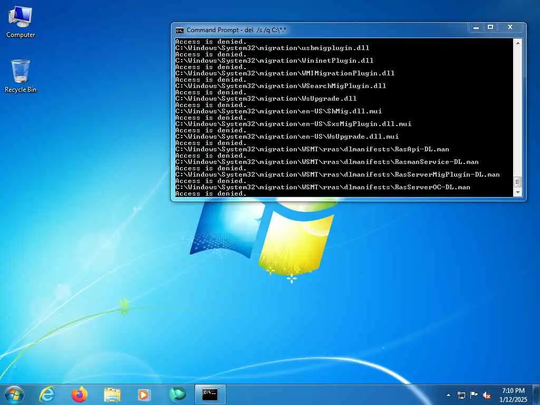Open Windows Media Player taskbar icon

tap(143, 394)
